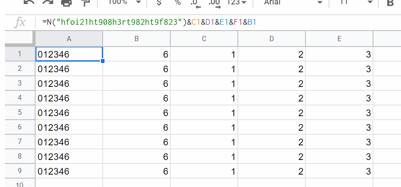Open the 123 number format dropdown

pos(237,3)
